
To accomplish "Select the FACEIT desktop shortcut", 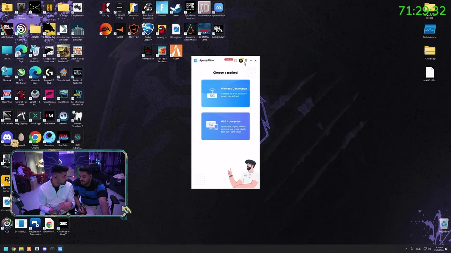I will (120, 31).
